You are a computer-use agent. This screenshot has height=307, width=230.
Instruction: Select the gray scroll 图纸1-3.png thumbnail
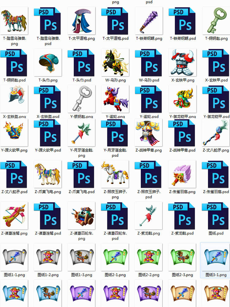point(81,257)
